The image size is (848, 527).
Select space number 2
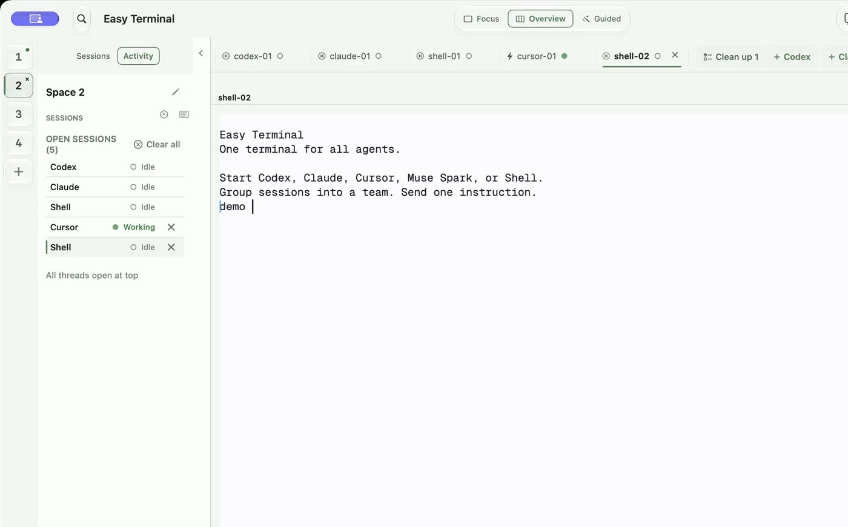coord(19,85)
